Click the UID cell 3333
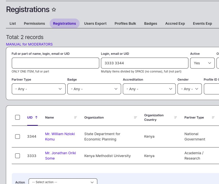Screen dimensions: 219x184 (x=32, y=156)
